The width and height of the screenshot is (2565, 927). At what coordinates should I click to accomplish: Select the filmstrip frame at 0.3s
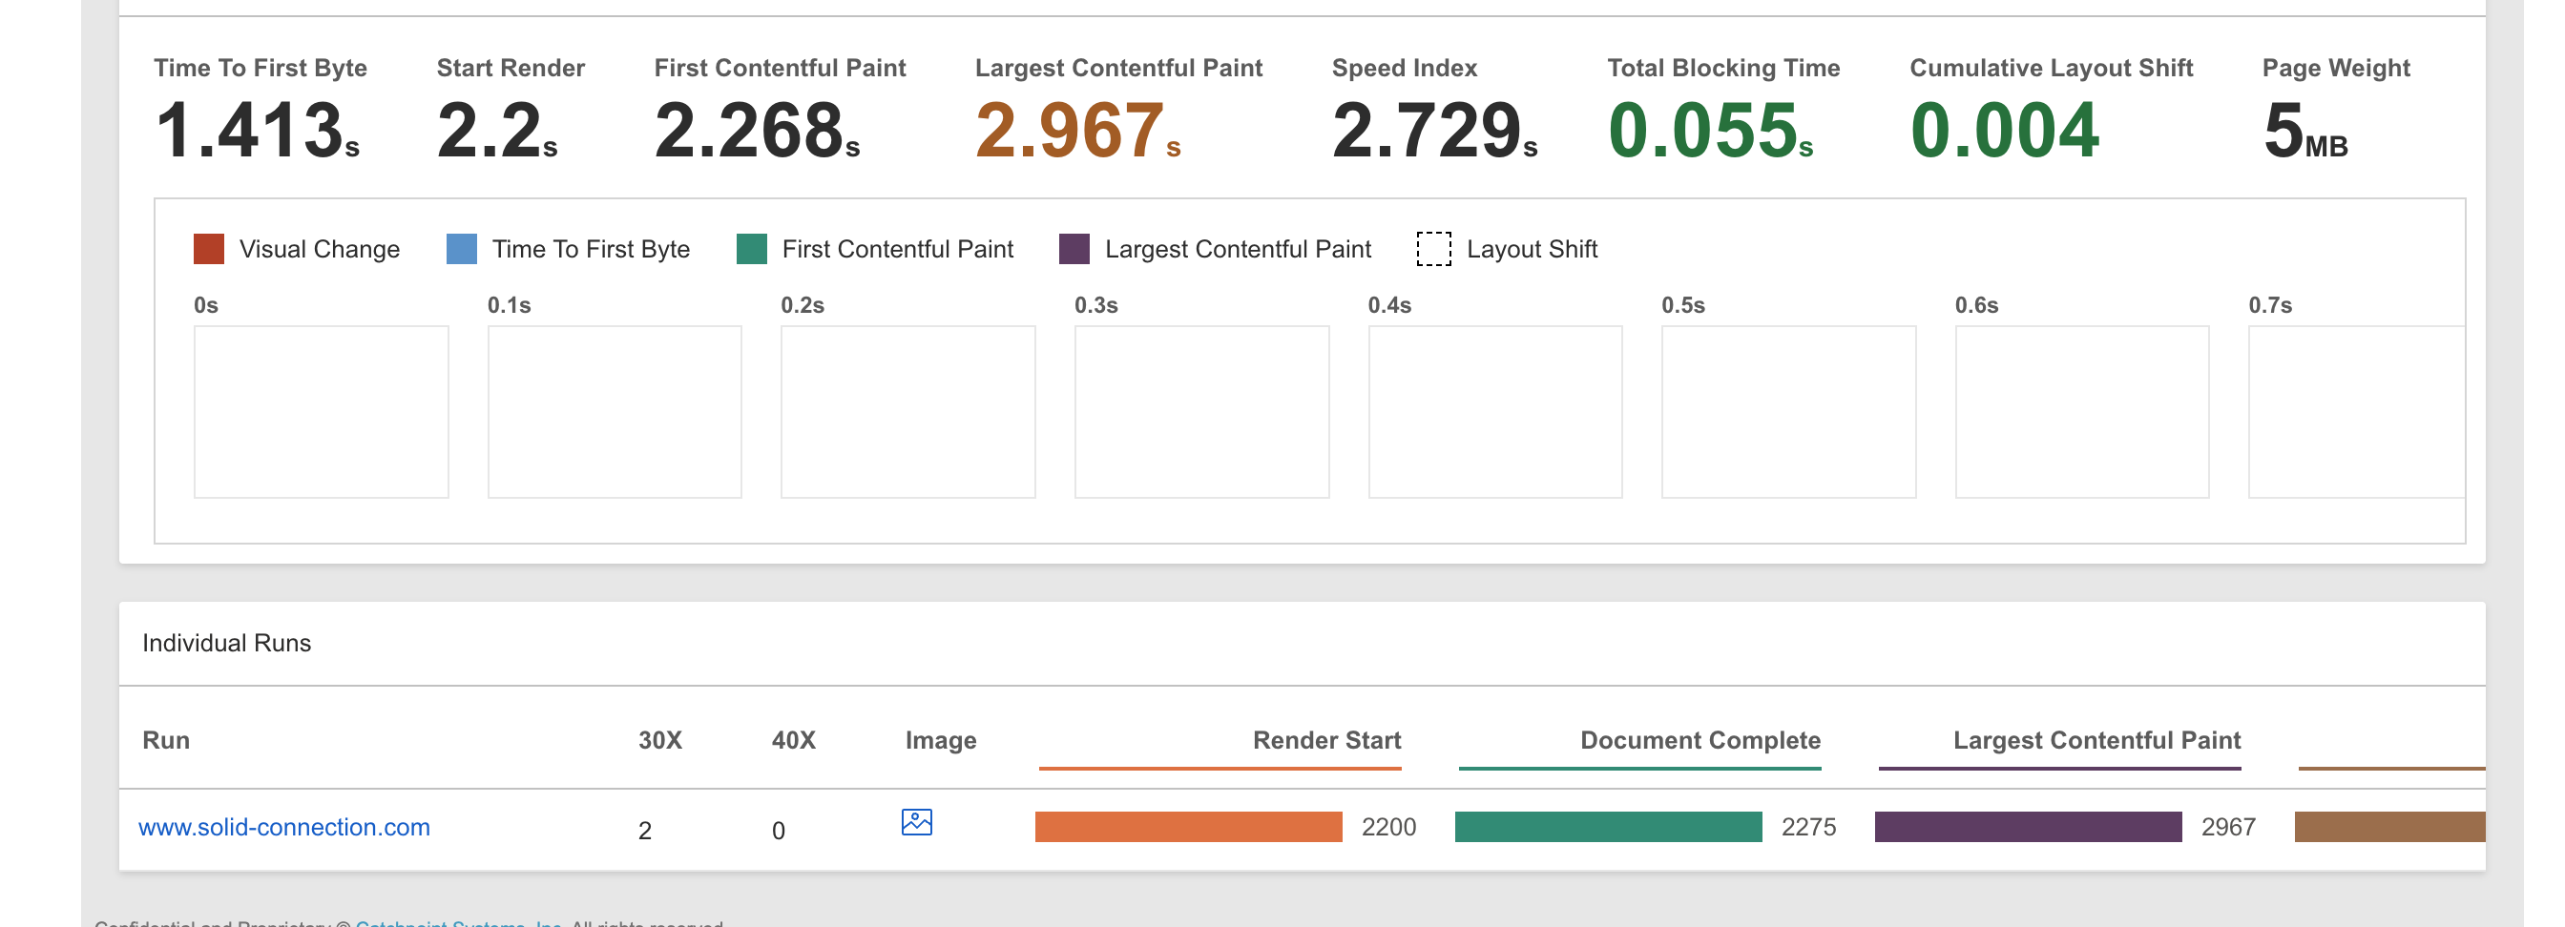pyautogui.click(x=1200, y=412)
